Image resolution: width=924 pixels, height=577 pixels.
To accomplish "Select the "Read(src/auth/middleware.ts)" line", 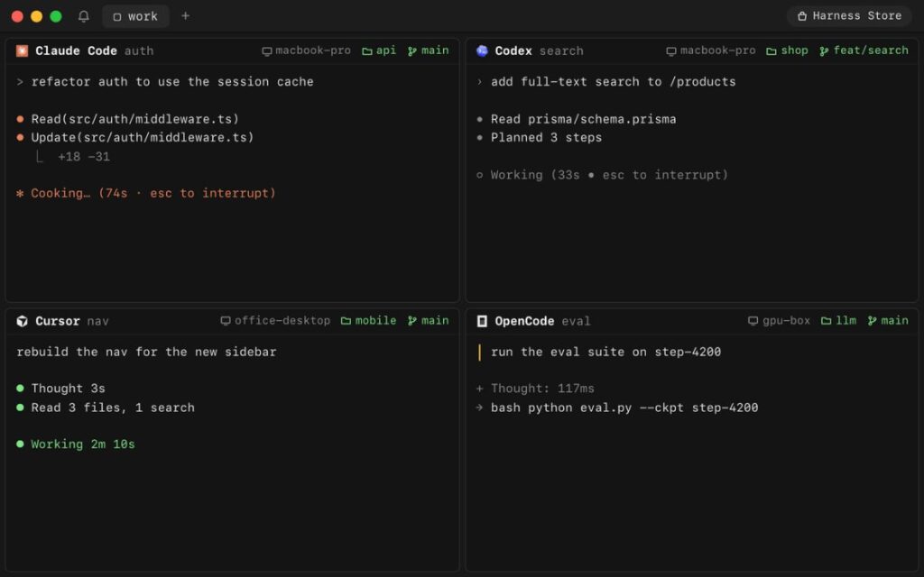I will coord(135,119).
